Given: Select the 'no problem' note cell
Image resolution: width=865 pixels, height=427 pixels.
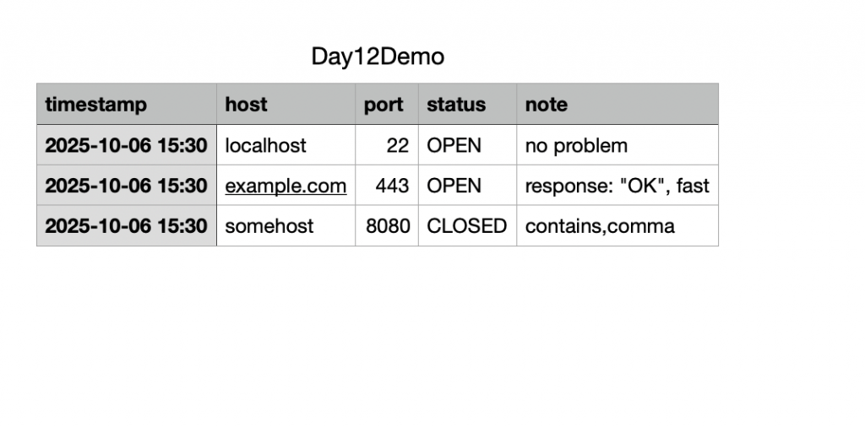Looking at the screenshot, I should pyautogui.click(x=617, y=145).
